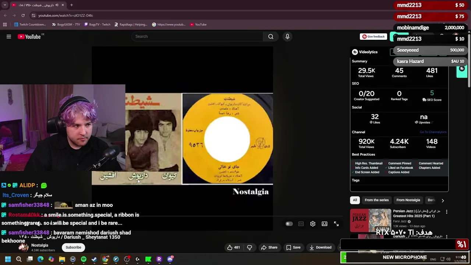Open the YouTube bookmark

(x=198, y=25)
